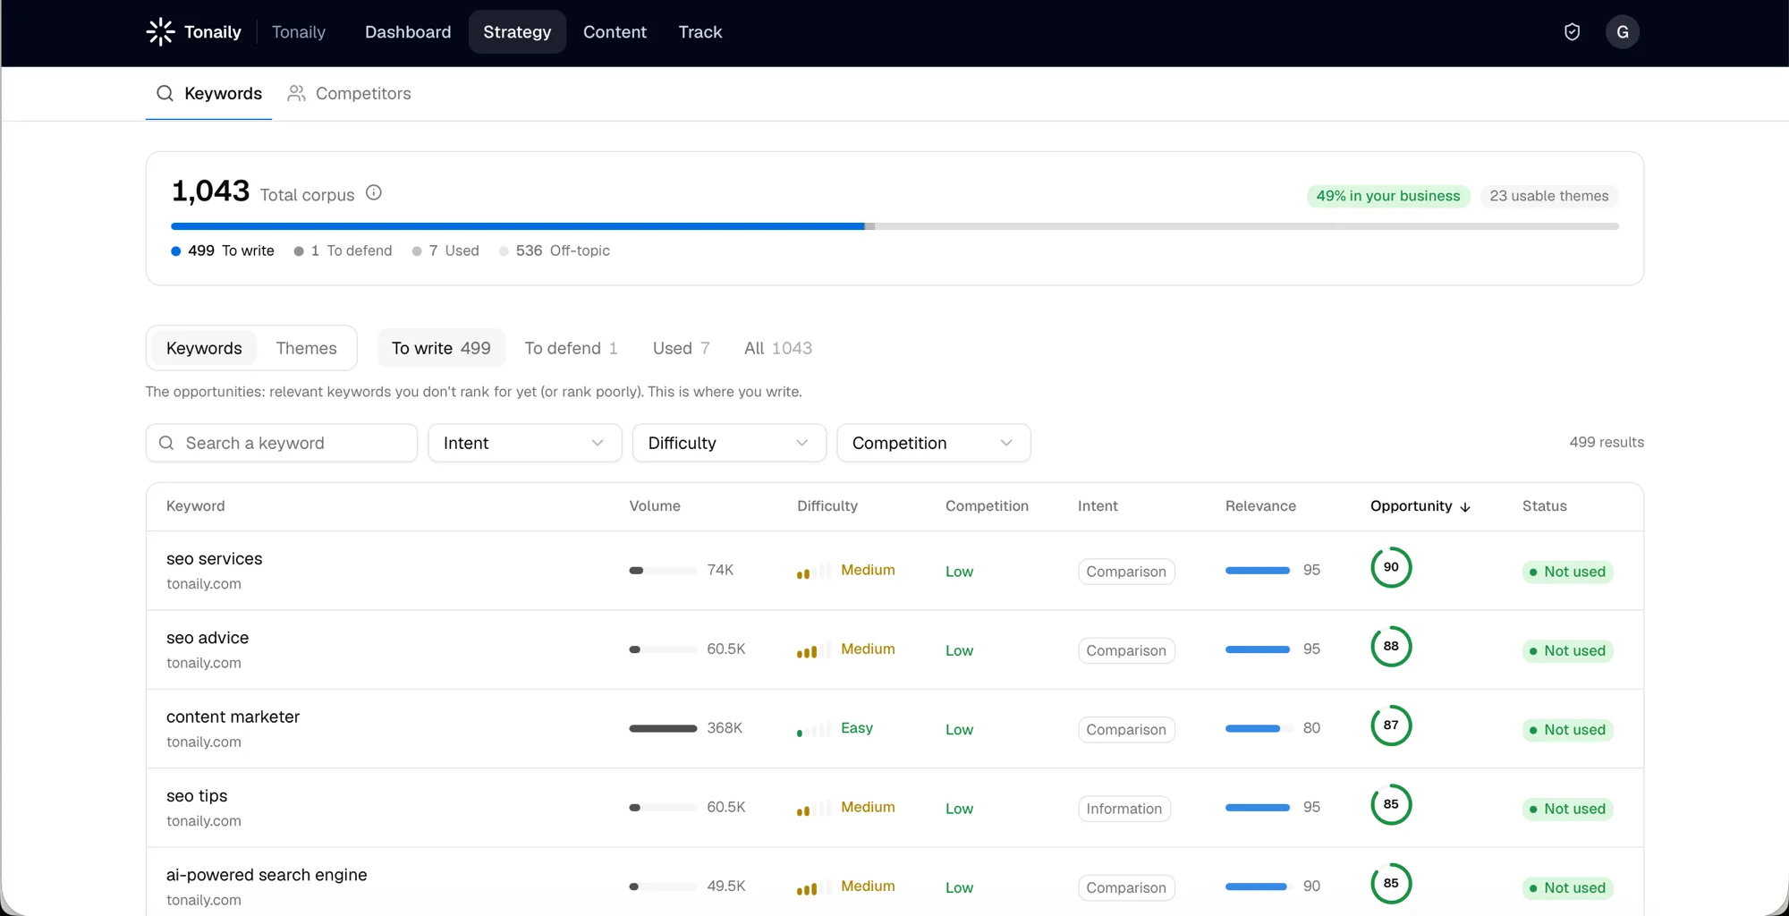The height and width of the screenshot is (916, 1789).
Task: Open the Competitors sub-tab
Action: click(349, 93)
